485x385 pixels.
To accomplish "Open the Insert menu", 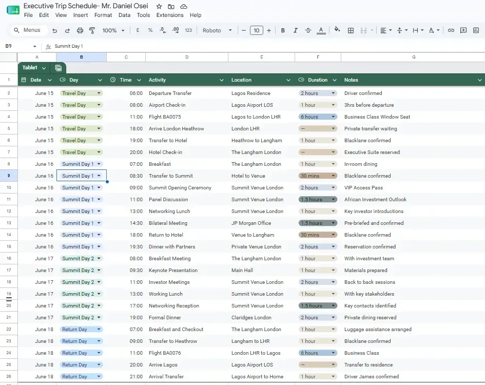I will point(81,15).
